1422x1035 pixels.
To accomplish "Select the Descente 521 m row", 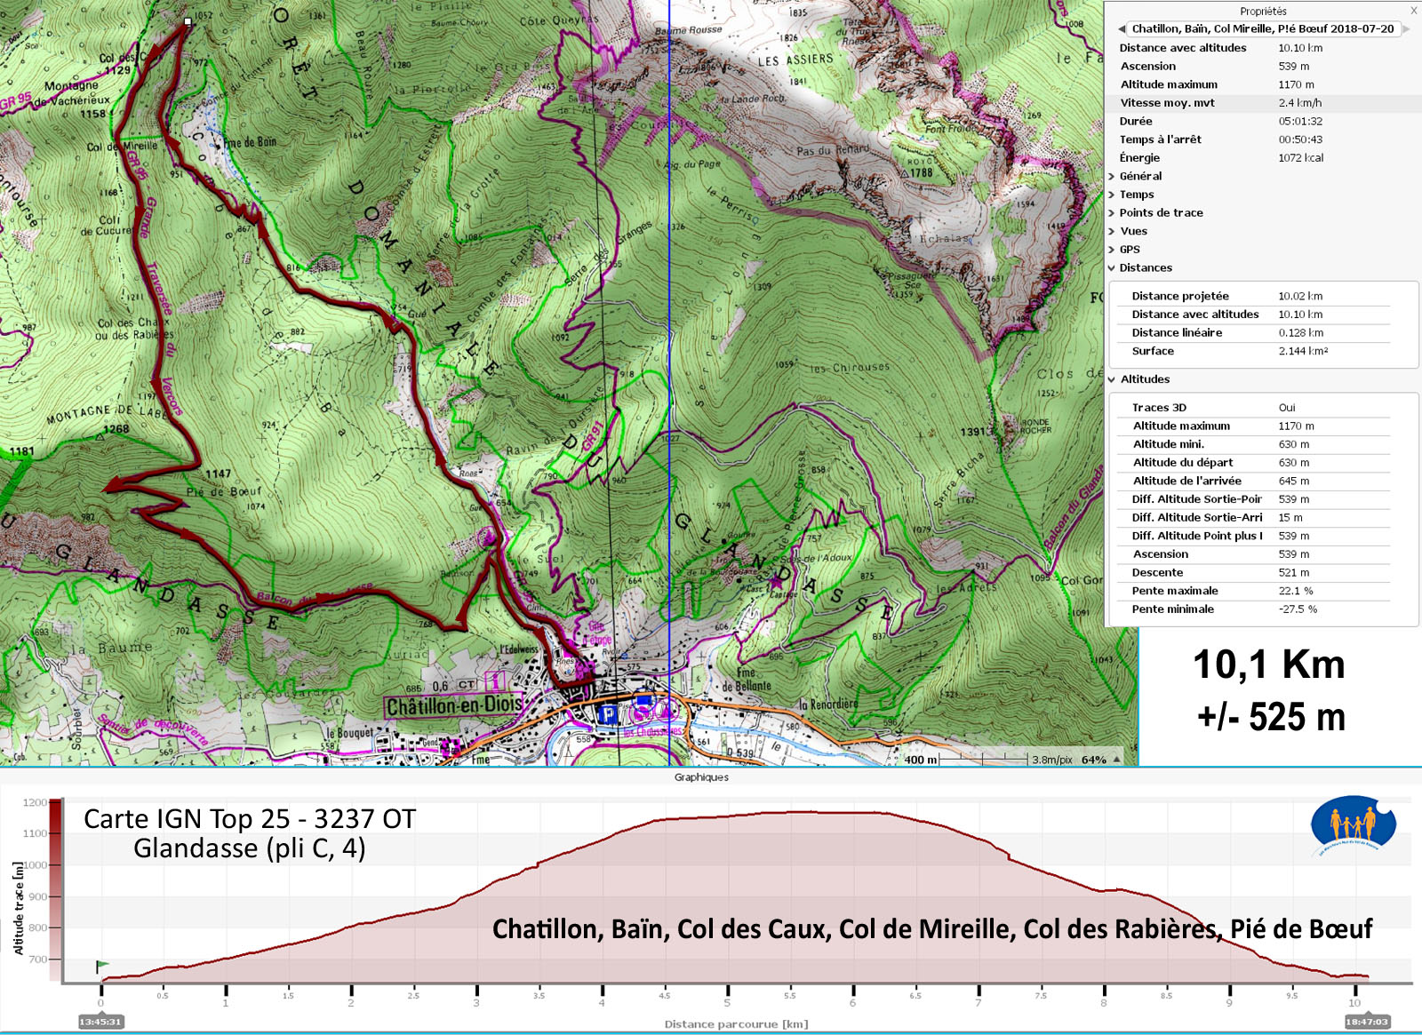I will point(1262,573).
